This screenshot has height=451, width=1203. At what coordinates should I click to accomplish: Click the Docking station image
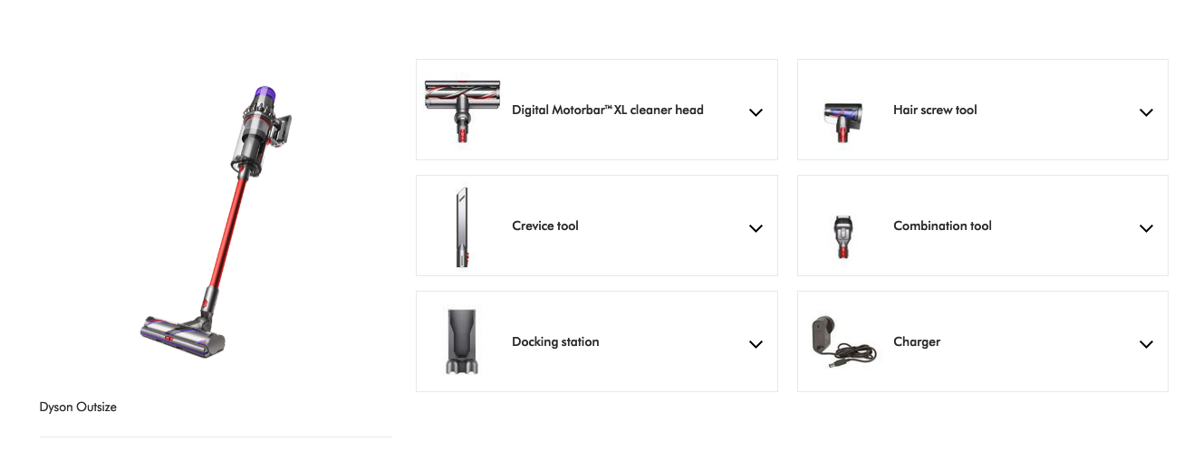462,341
